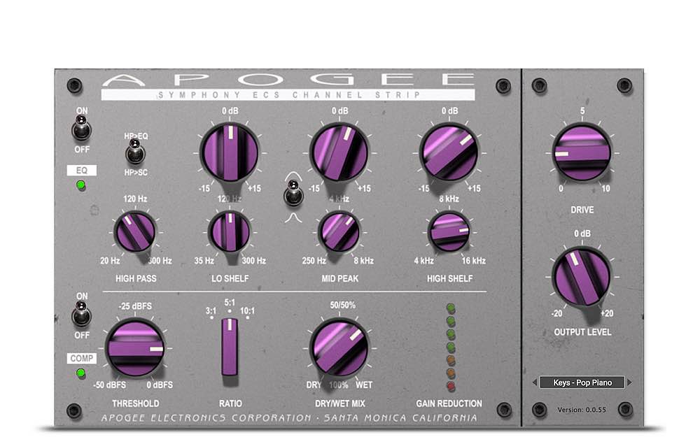Click the Dry/Wet Mix knob
Screen dimensions: 700x437
tap(339, 348)
